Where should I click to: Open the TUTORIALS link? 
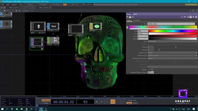pyautogui.click(x=56, y=5)
